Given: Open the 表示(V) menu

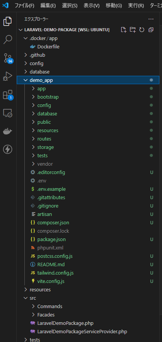Looking at the screenshot, I should click(91, 6).
